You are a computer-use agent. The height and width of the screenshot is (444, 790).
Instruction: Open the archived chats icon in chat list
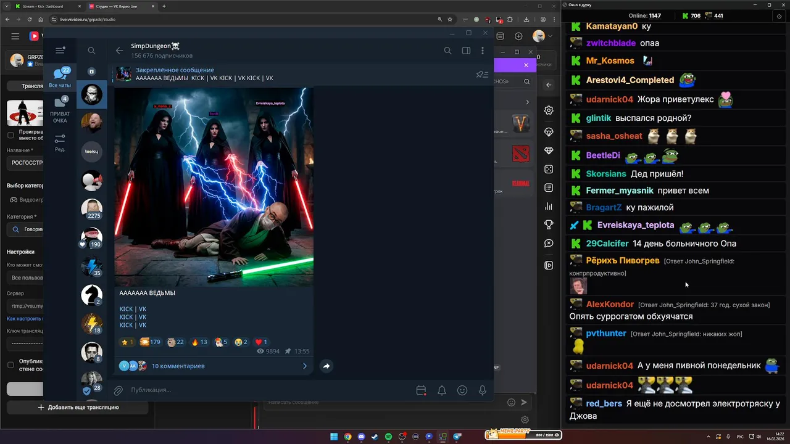pos(91,72)
